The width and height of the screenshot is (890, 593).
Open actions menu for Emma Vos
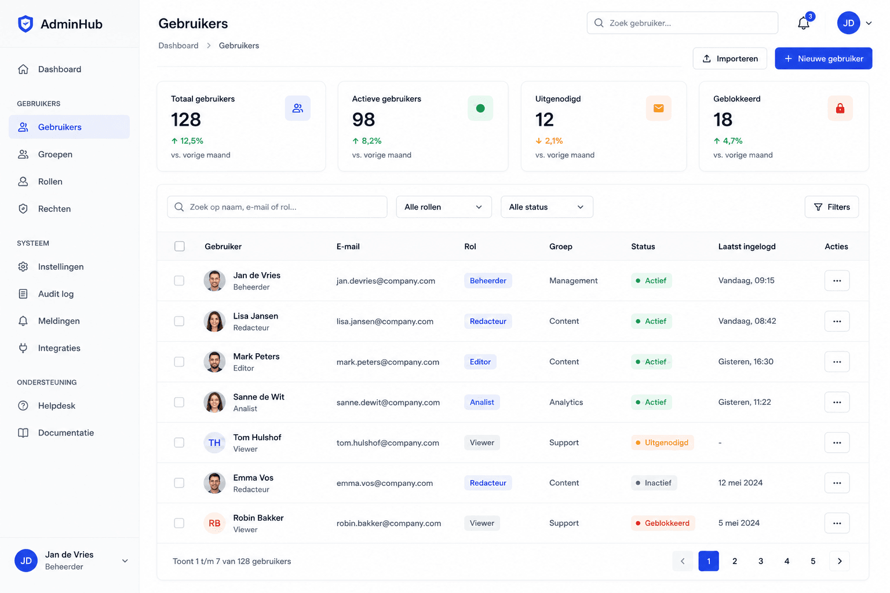[x=837, y=483]
